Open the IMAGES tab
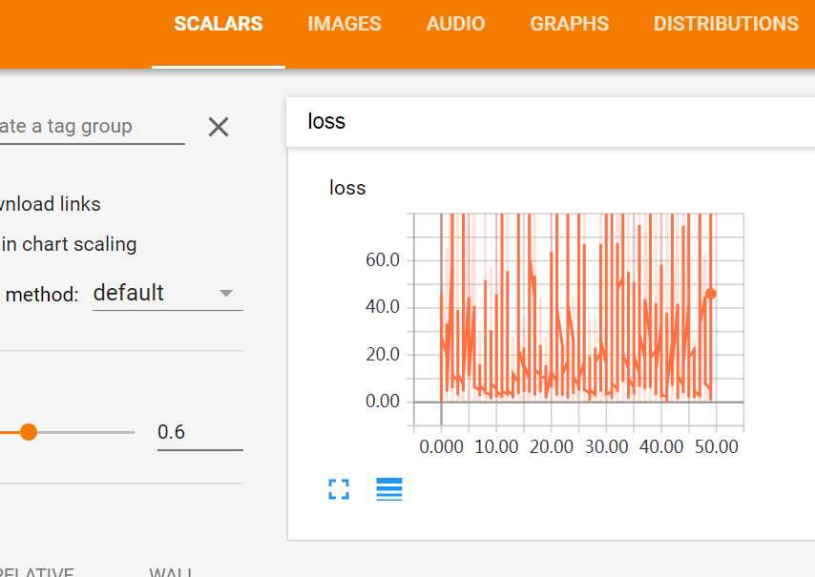 [x=345, y=24]
